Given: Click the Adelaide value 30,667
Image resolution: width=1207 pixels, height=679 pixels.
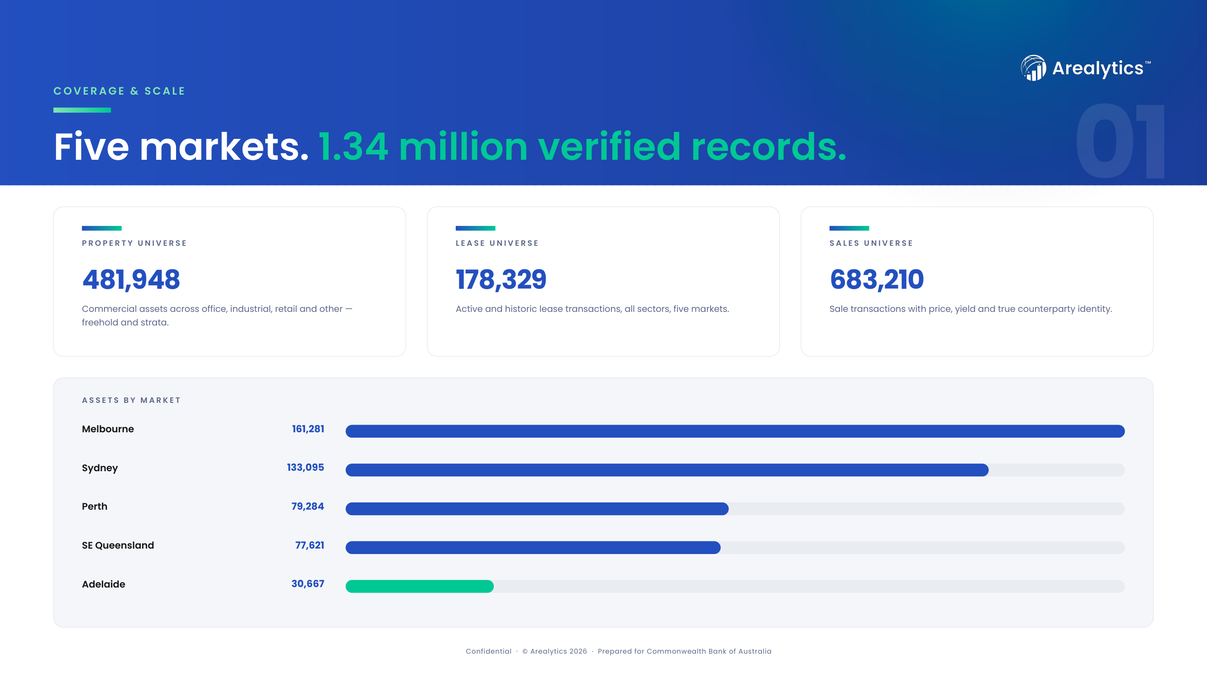Looking at the screenshot, I should coord(308,584).
